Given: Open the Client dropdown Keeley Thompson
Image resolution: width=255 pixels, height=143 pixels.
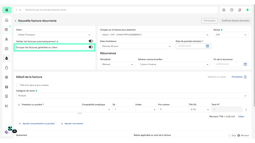Looking at the screenshot, I should 54,35.
